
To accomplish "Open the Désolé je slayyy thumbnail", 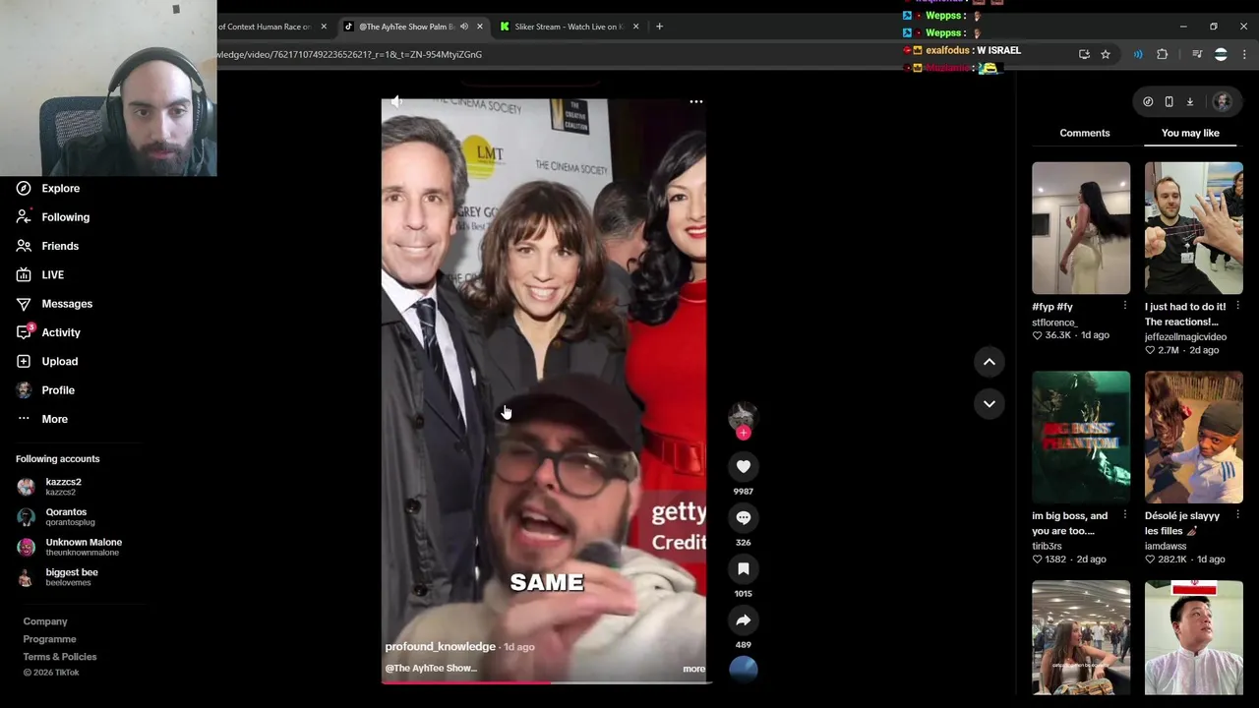I will click(1193, 437).
